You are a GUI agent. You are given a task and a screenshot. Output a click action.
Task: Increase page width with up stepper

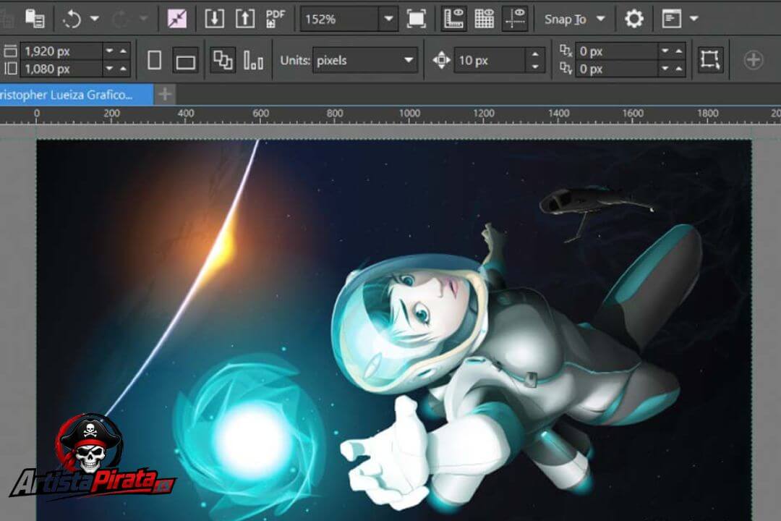pyautogui.click(x=123, y=51)
